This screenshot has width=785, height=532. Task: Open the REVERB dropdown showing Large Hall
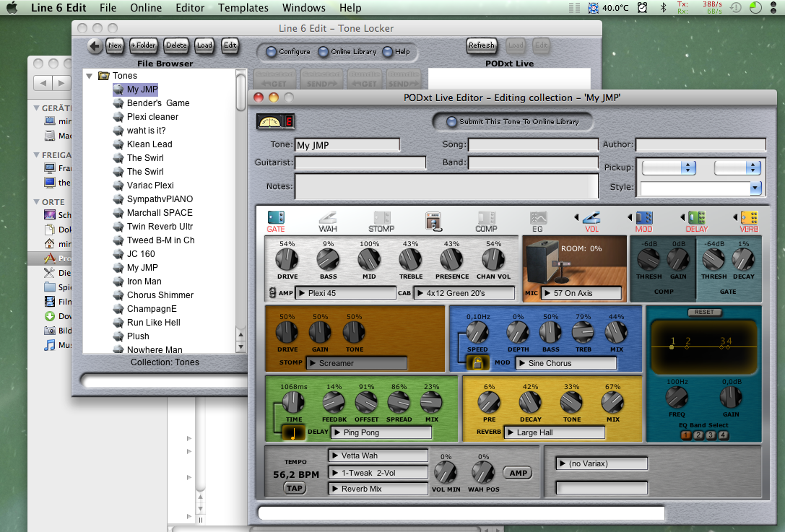[x=554, y=432]
